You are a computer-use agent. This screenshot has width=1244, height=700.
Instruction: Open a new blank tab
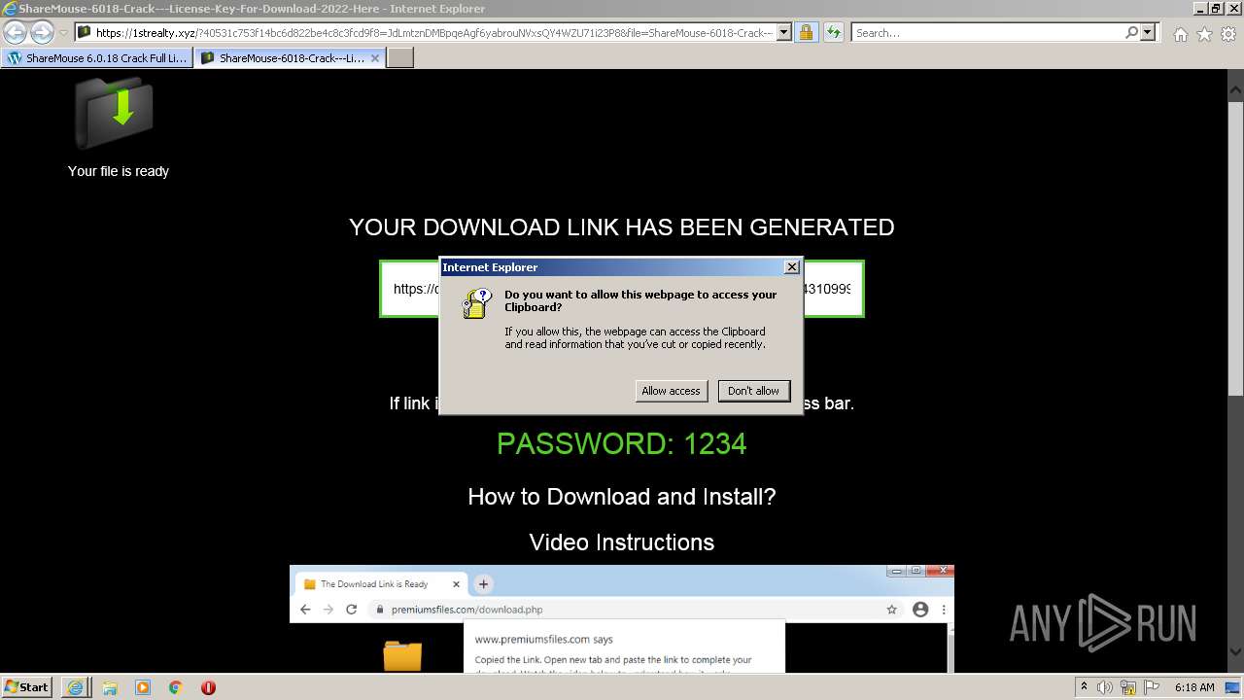[x=400, y=58]
